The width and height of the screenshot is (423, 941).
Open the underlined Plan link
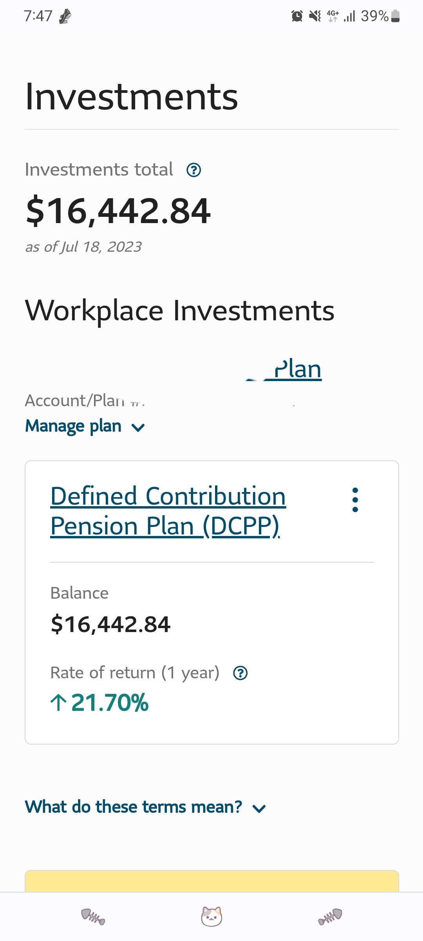point(298,369)
